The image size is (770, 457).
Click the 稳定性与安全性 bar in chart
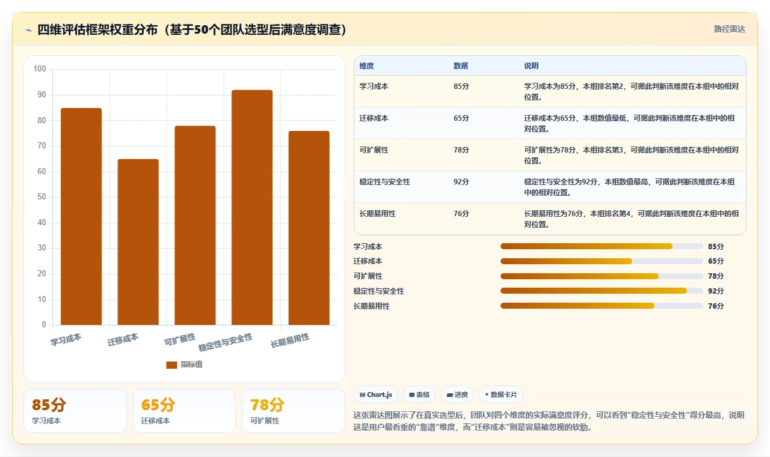pos(252,208)
